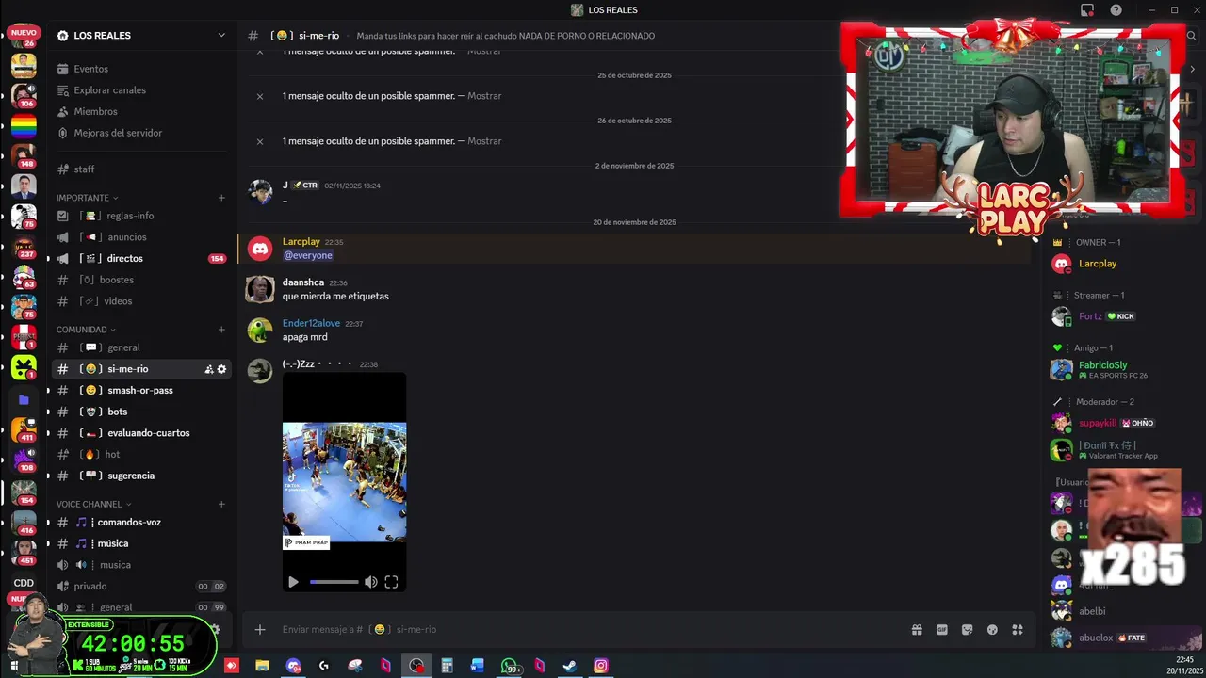Join the privado voice channel

(141, 586)
